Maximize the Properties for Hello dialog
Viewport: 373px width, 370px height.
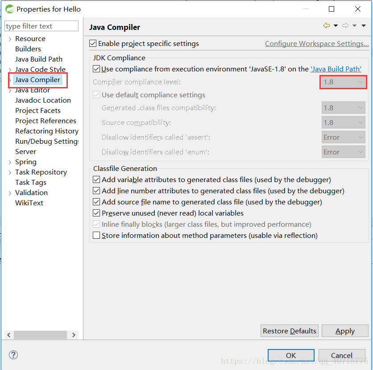(332, 9)
